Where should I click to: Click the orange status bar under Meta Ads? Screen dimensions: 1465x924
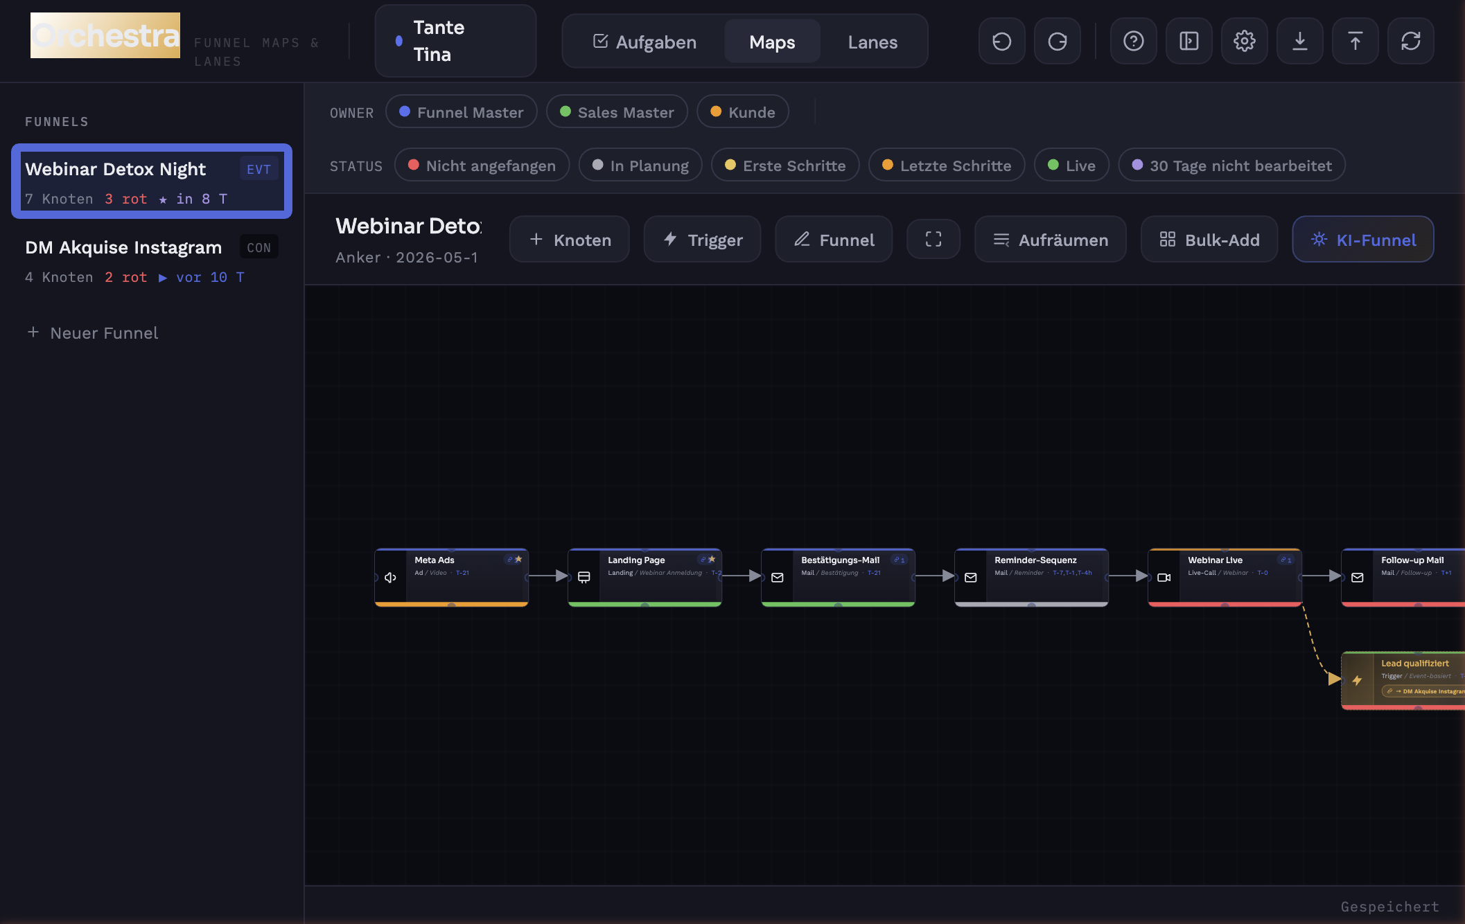click(x=452, y=604)
